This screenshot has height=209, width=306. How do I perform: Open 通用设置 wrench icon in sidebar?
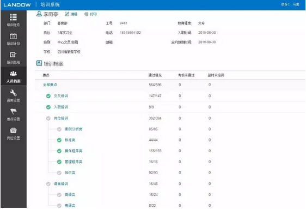(13, 93)
